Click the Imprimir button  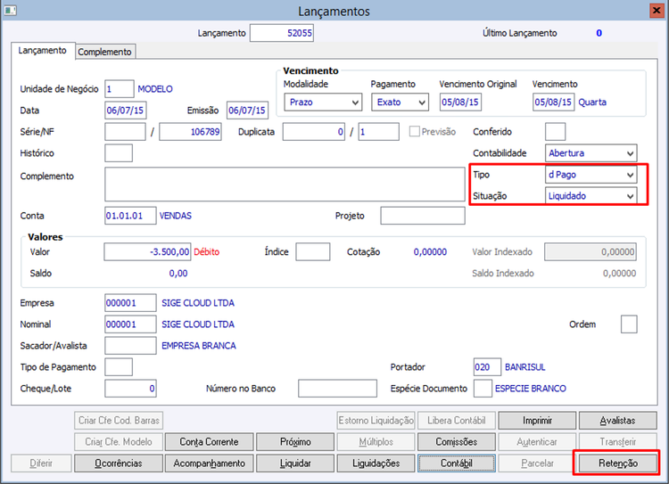(x=537, y=421)
